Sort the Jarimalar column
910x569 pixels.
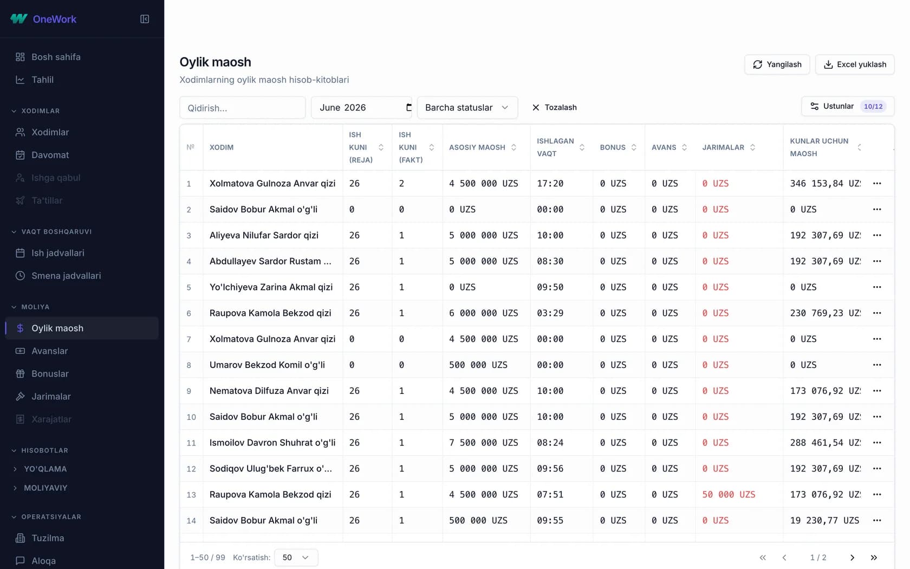click(752, 147)
